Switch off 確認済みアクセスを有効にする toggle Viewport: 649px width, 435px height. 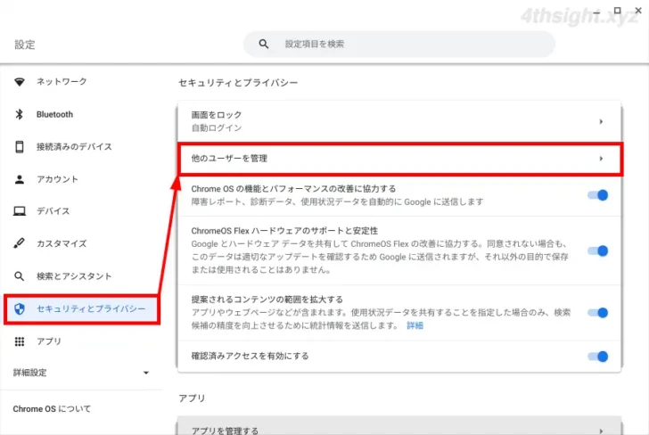(597, 357)
